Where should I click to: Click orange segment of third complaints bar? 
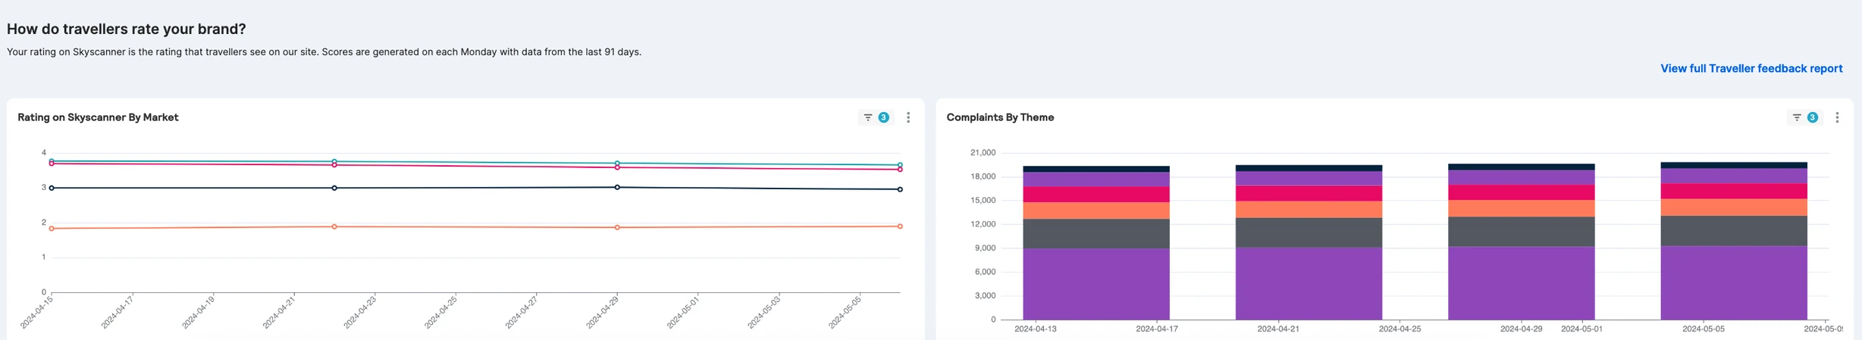1521,208
